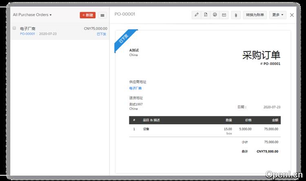Select the 电子厂商 name in order list

(x=28, y=29)
